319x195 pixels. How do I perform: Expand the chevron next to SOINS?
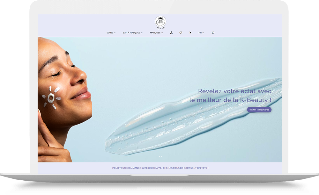tap(115, 33)
